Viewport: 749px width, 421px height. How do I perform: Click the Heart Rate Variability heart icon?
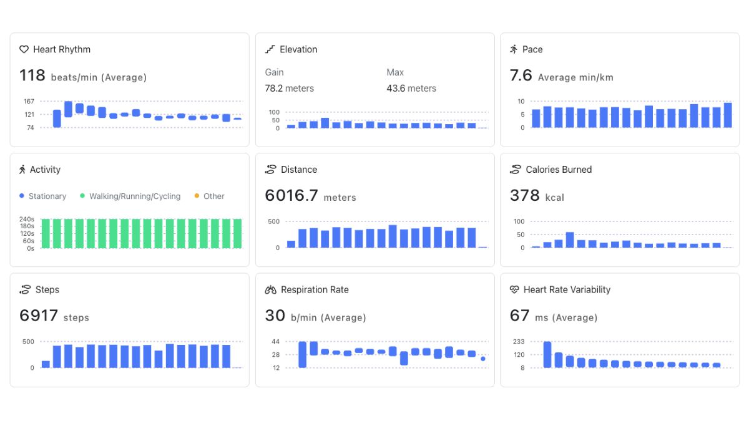[514, 289]
